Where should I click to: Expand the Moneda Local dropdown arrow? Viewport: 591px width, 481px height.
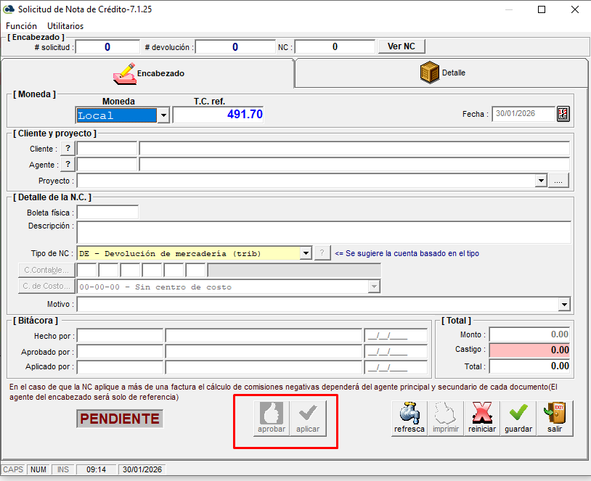click(x=163, y=115)
